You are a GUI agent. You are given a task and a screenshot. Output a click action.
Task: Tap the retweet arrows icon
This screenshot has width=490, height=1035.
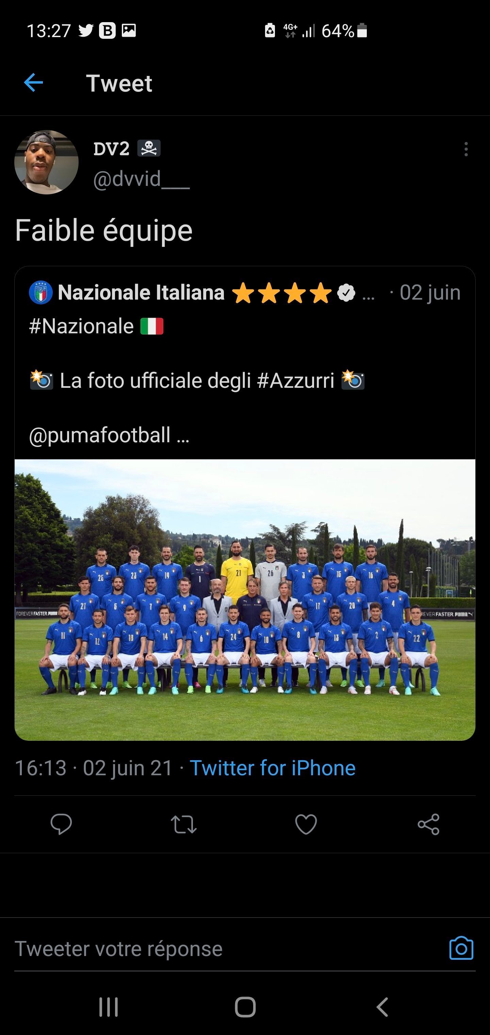183,825
